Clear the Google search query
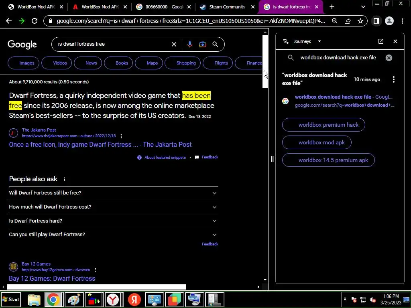Image resolution: width=411 pixels, height=308 pixels. [174, 44]
